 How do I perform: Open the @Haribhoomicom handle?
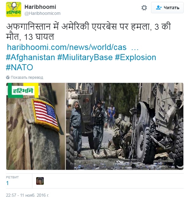pos(43,13)
